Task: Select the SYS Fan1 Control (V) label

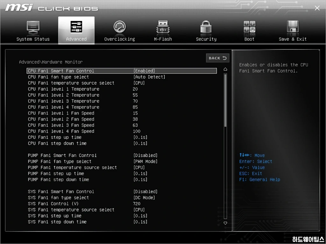Action: 53,204
